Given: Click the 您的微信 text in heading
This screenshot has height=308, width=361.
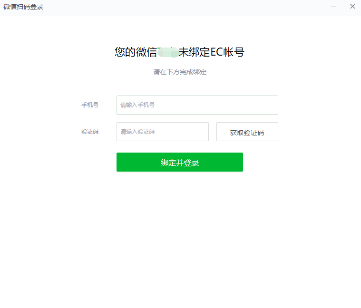Looking at the screenshot, I should coord(136,52).
